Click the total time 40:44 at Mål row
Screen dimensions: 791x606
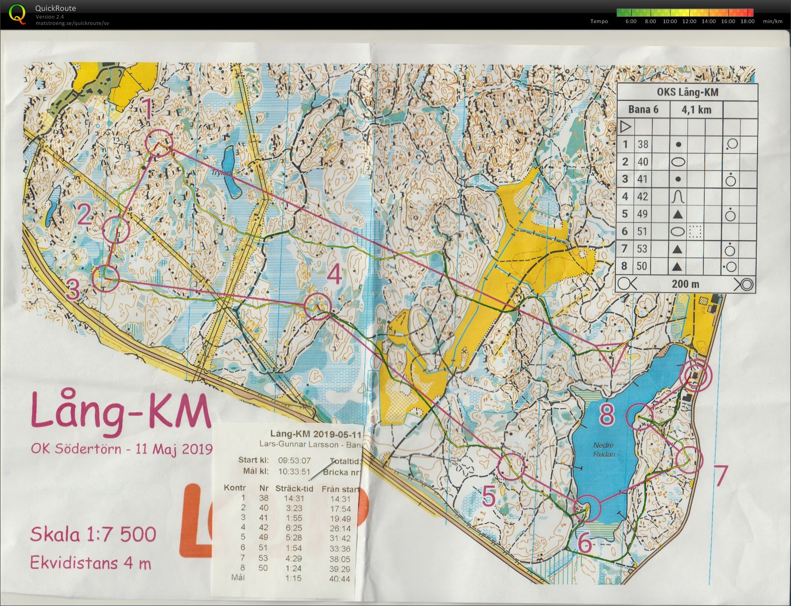click(x=340, y=578)
